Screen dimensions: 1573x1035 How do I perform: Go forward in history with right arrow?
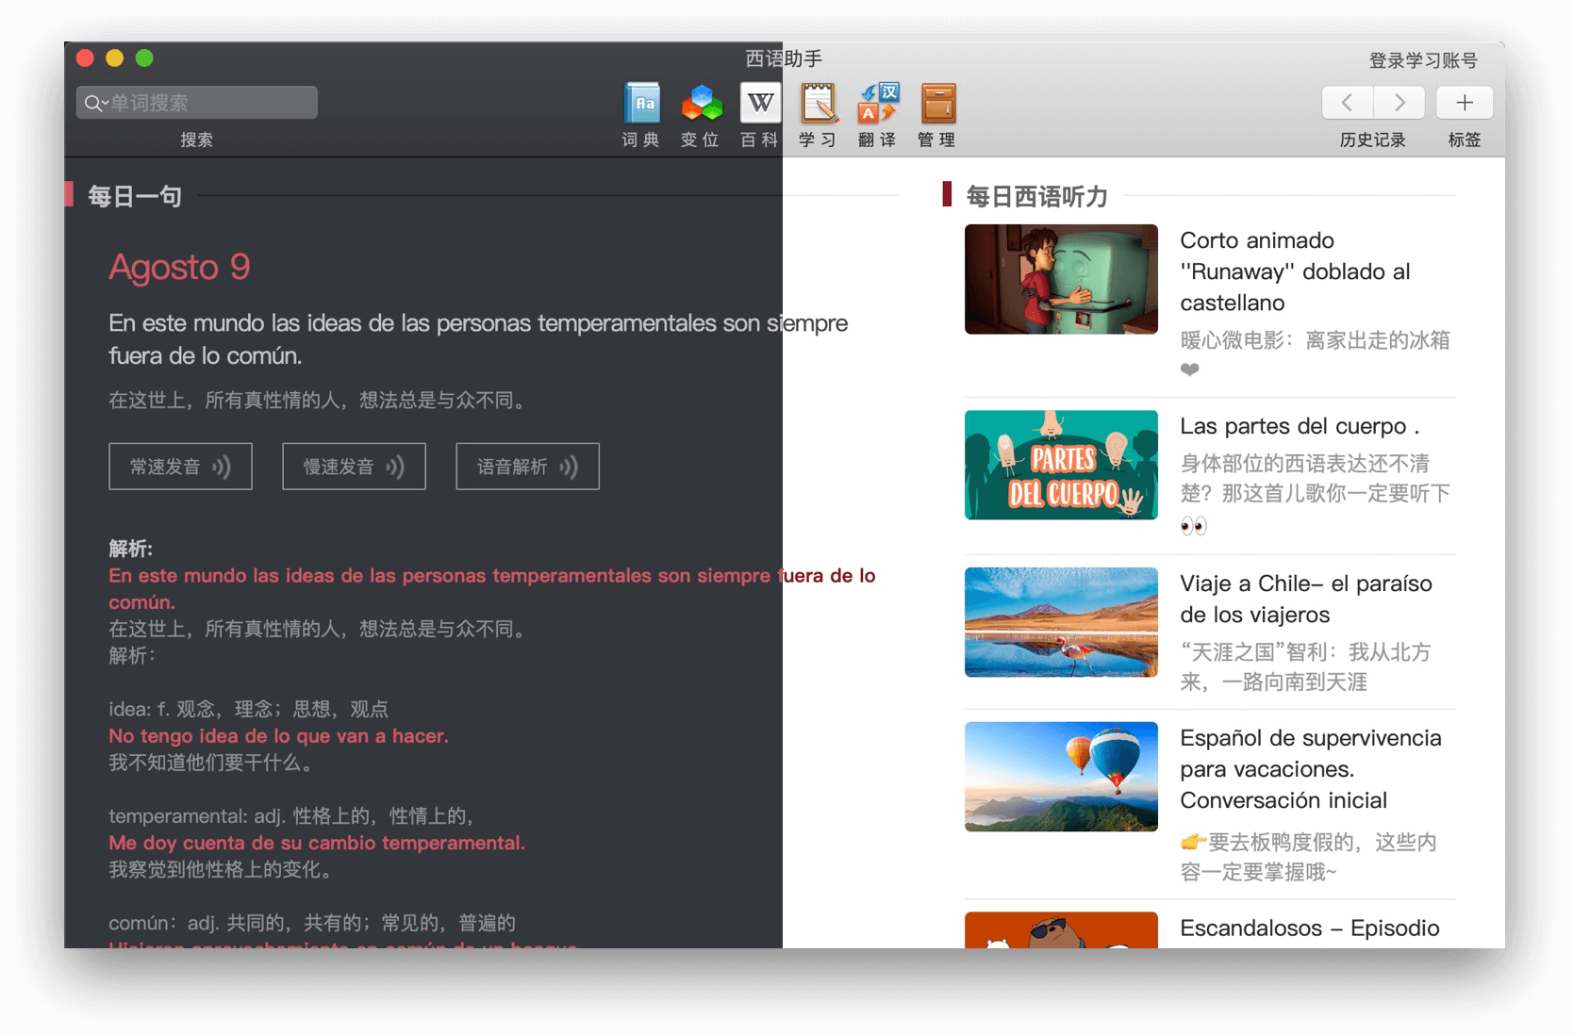click(1399, 103)
